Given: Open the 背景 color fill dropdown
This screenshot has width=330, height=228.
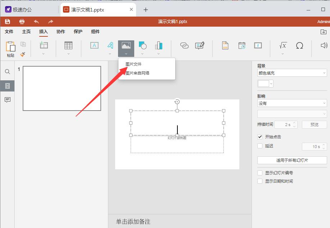Looking at the screenshot, I should point(291,72).
